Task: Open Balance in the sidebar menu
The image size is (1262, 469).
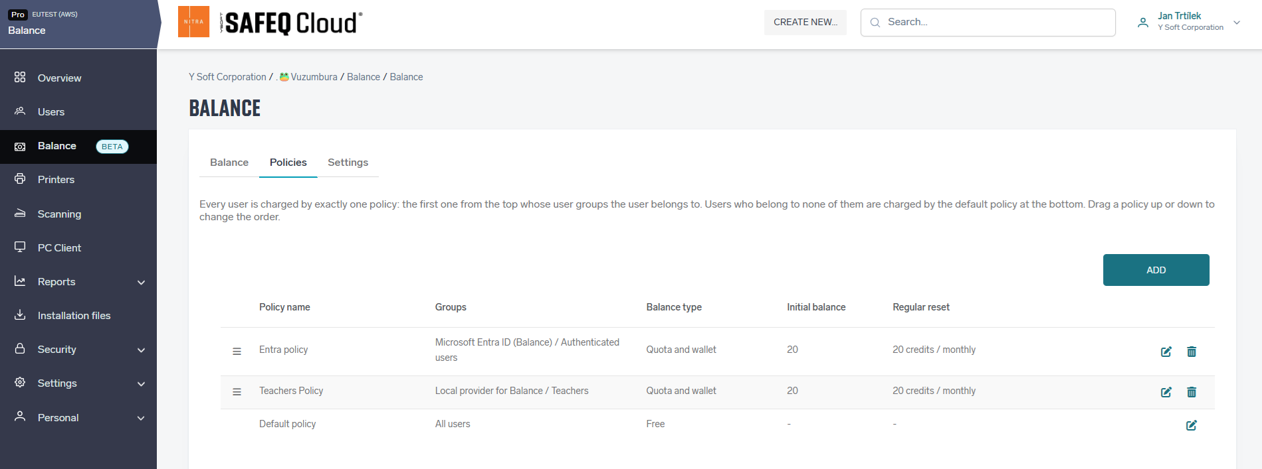Action: (x=78, y=146)
